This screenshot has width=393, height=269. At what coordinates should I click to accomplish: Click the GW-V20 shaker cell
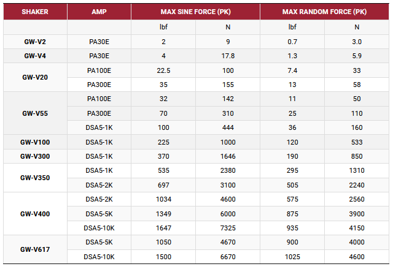35,77
